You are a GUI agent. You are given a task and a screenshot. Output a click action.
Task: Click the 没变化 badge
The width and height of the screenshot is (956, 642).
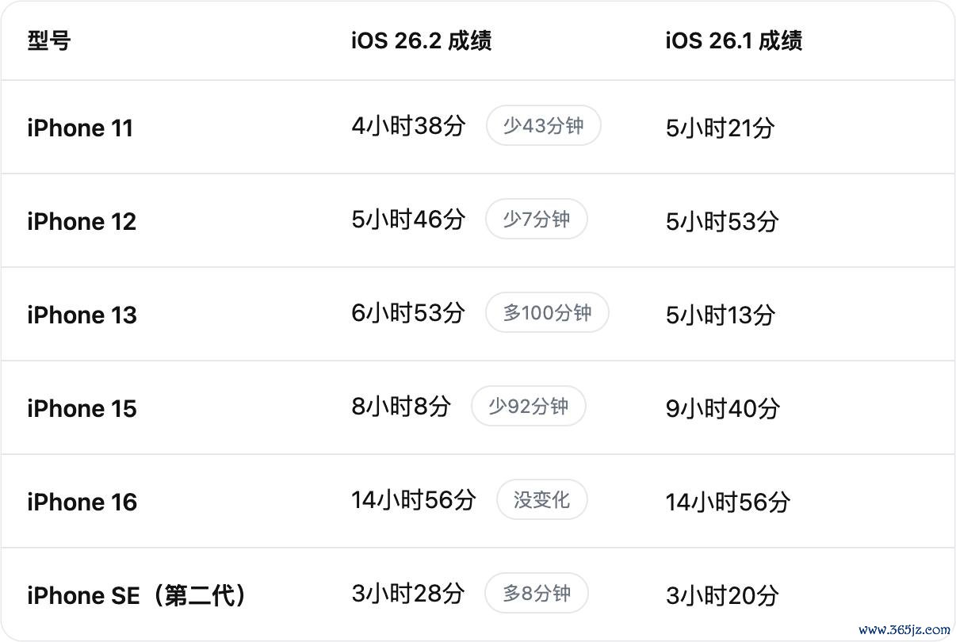[x=541, y=500]
